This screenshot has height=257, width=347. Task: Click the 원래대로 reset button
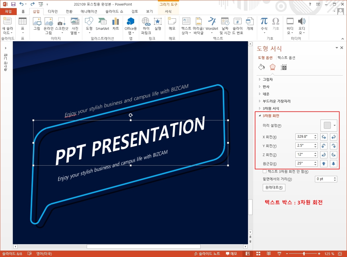coord(274,188)
